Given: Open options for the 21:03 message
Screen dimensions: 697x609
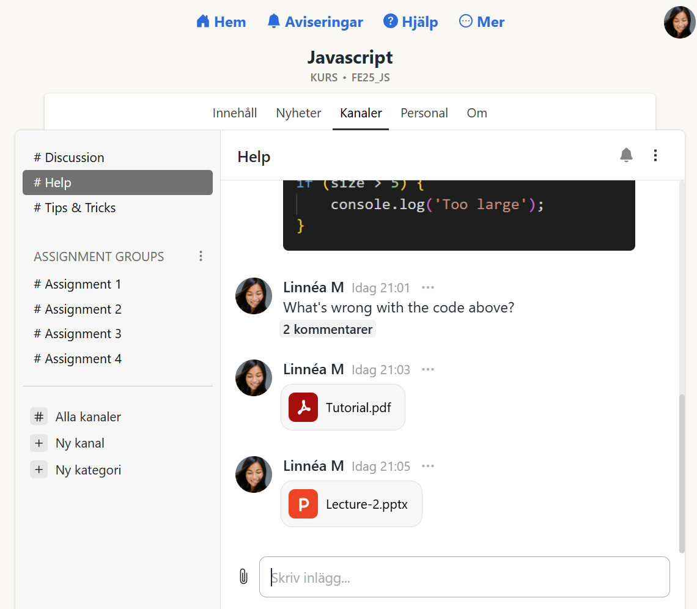Looking at the screenshot, I should [x=428, y=369].
